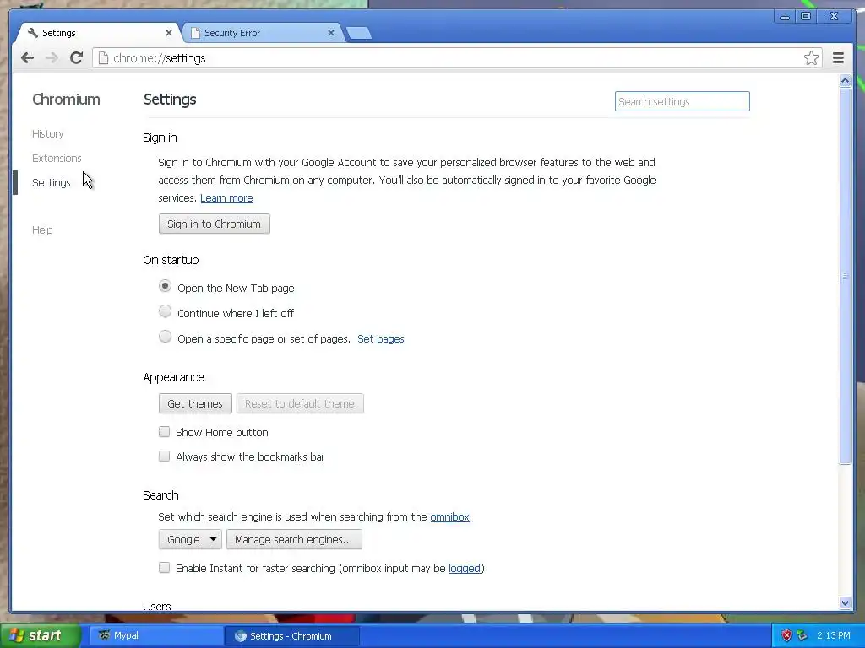Image resolution: width=865 pixels, height=648 pixels.
Task: Open History in the sidebar
Action: point(48,134)
